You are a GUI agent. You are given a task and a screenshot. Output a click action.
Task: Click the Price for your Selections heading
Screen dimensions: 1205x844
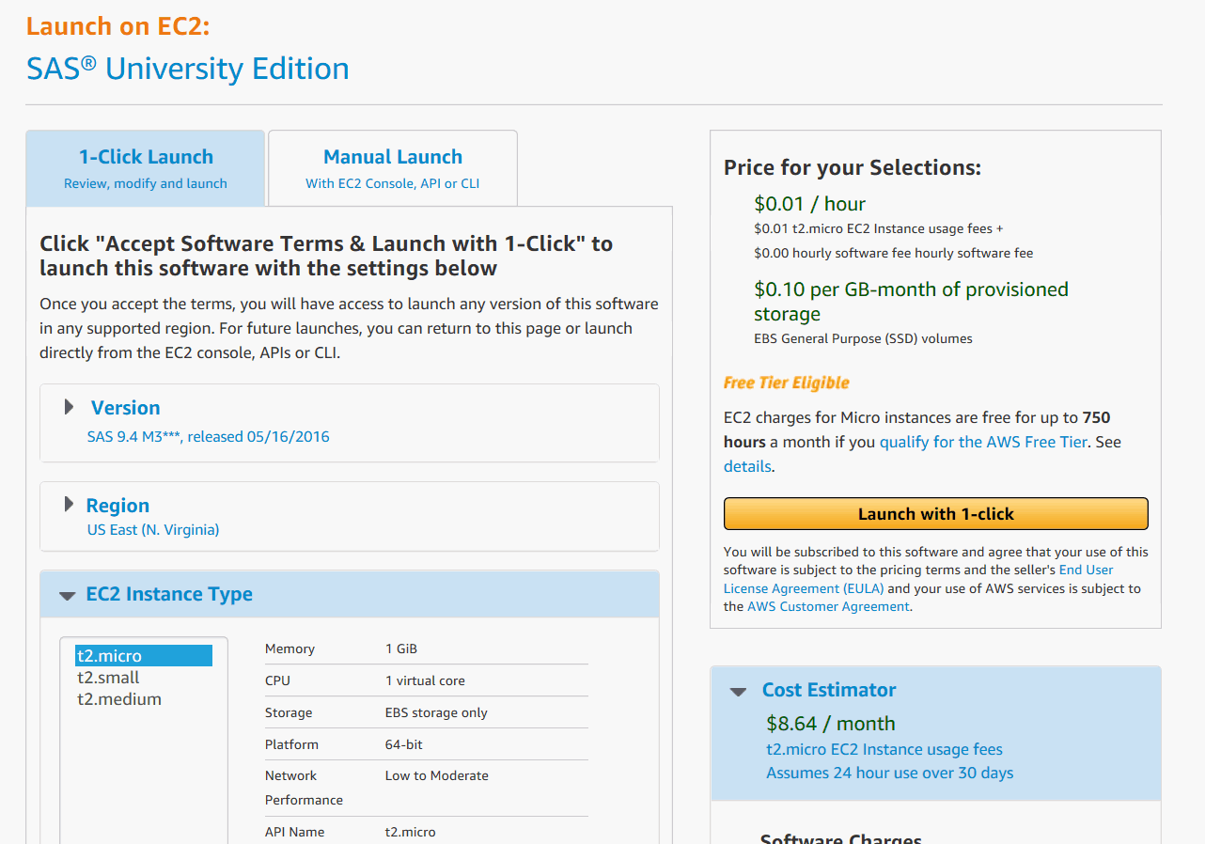853,167
